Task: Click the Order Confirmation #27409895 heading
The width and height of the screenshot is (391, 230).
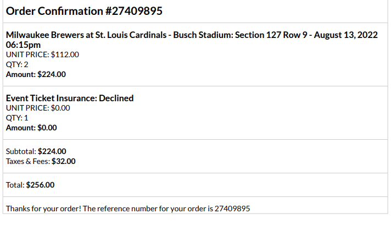Action: [84, 11]
